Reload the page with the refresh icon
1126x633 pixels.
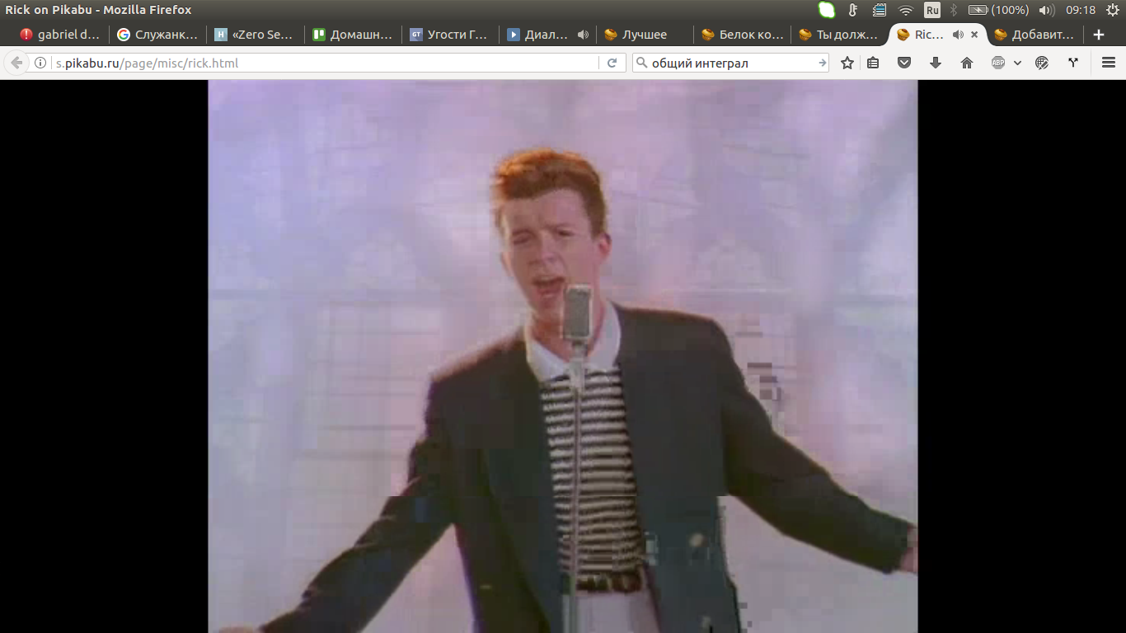click(612, 63)
